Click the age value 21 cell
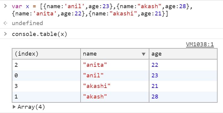 tap(183, 86)
